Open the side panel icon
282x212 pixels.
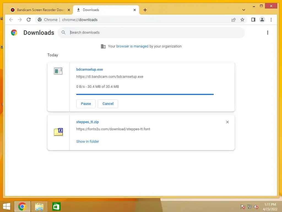pyautogui.click(x=253, y=20)
